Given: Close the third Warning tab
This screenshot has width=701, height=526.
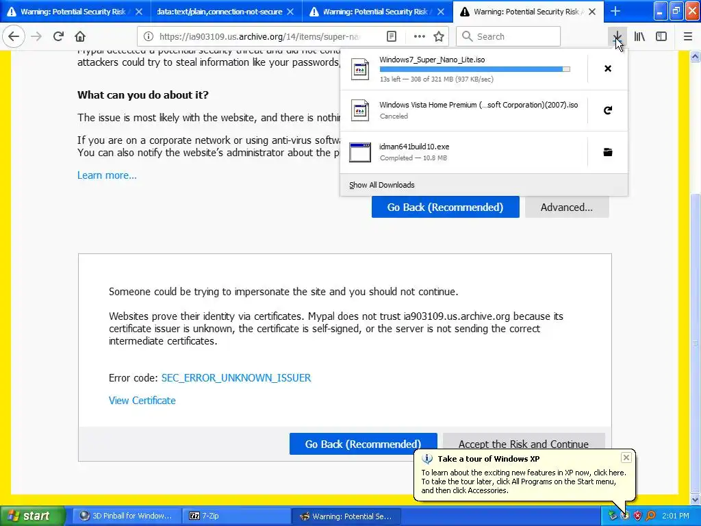Looking at the screenshot, I should tap(441, 12).
